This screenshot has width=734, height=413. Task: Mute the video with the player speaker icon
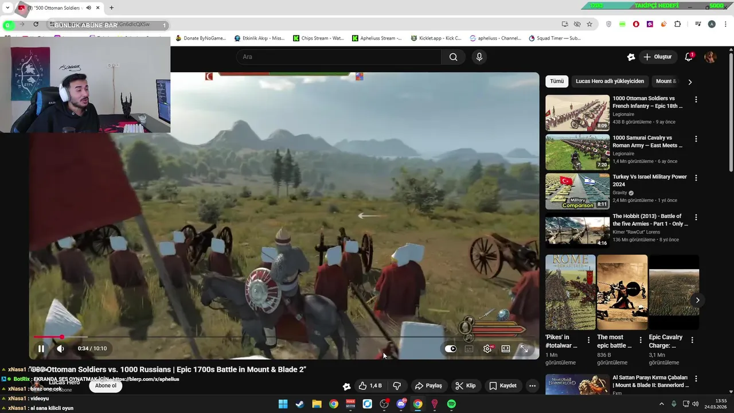pos(60,348)
